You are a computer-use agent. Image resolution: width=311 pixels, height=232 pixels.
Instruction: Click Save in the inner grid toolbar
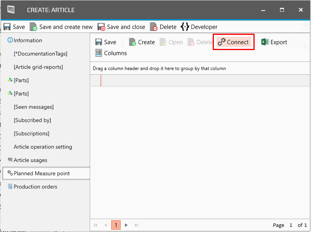point(106,42)
